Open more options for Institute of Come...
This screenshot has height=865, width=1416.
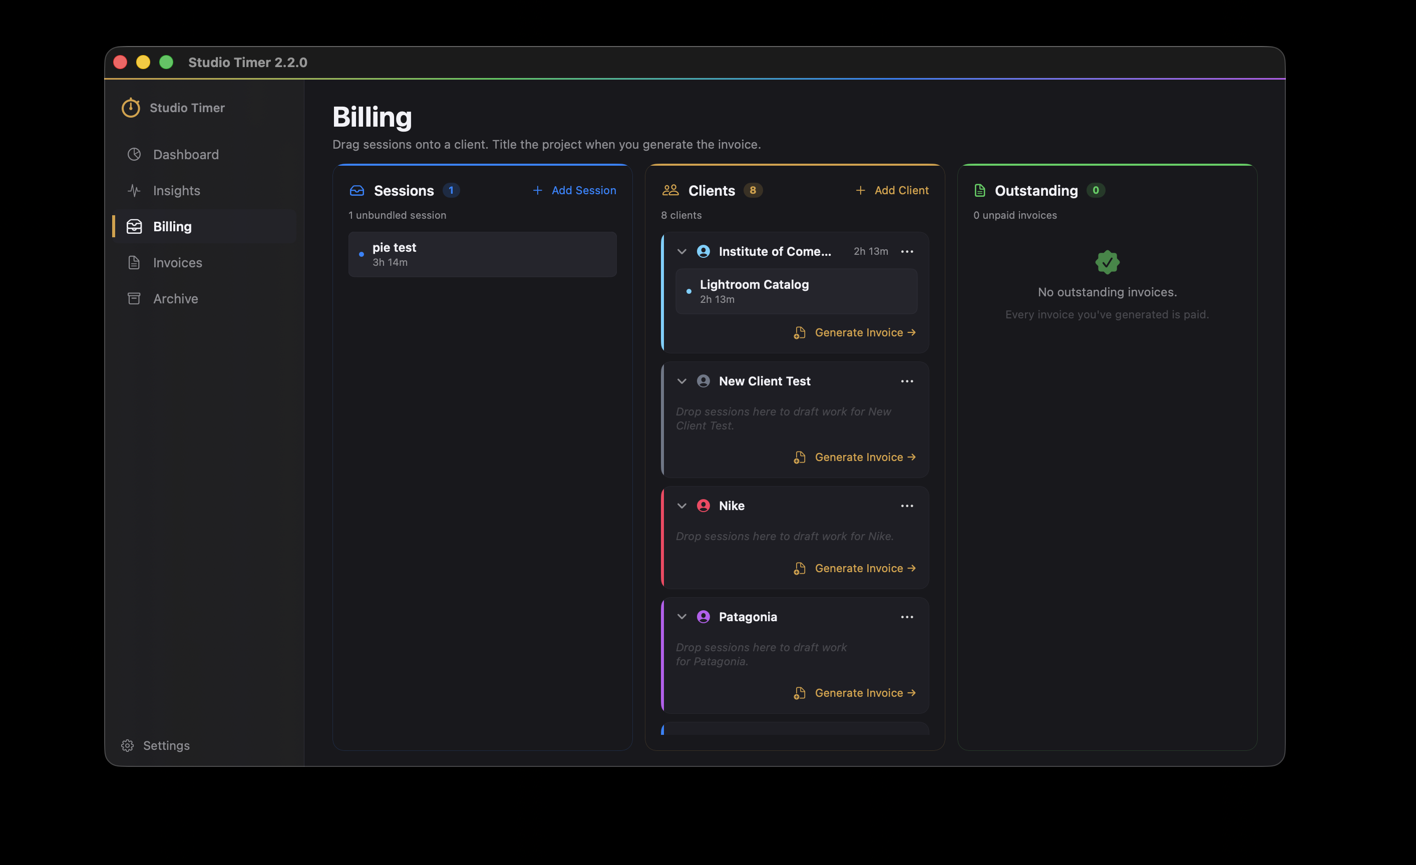click(907, 252)
